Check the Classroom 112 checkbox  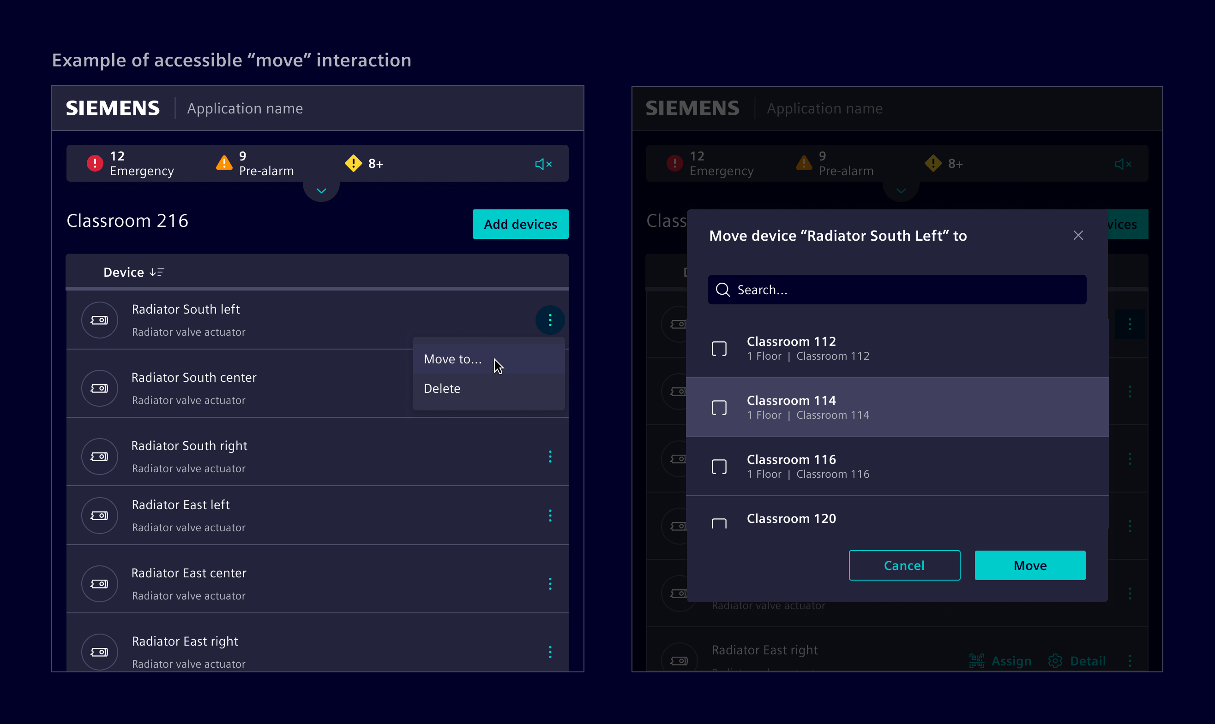(719, 349)
